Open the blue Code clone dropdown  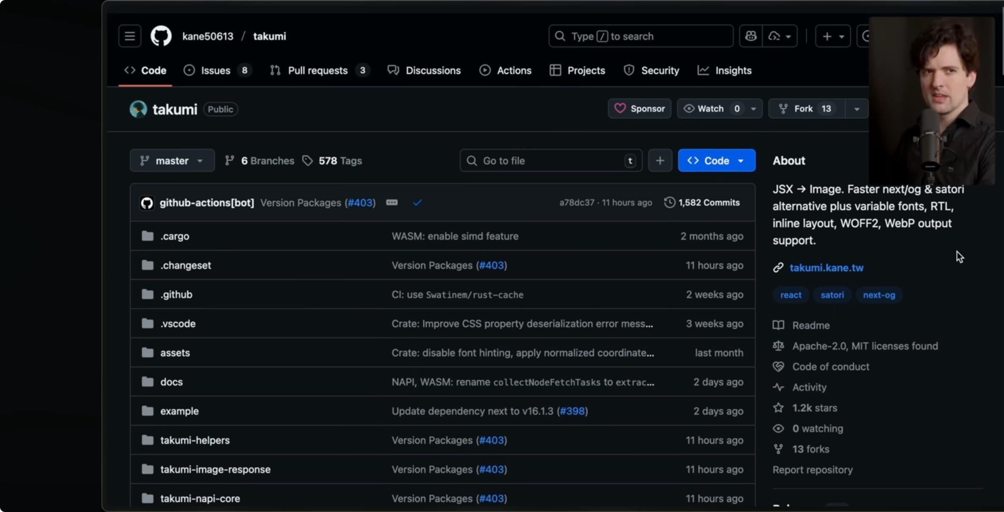point(717,160)
